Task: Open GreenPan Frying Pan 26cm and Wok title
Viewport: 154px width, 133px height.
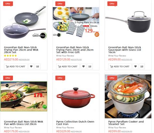Action: pos(21,50)
